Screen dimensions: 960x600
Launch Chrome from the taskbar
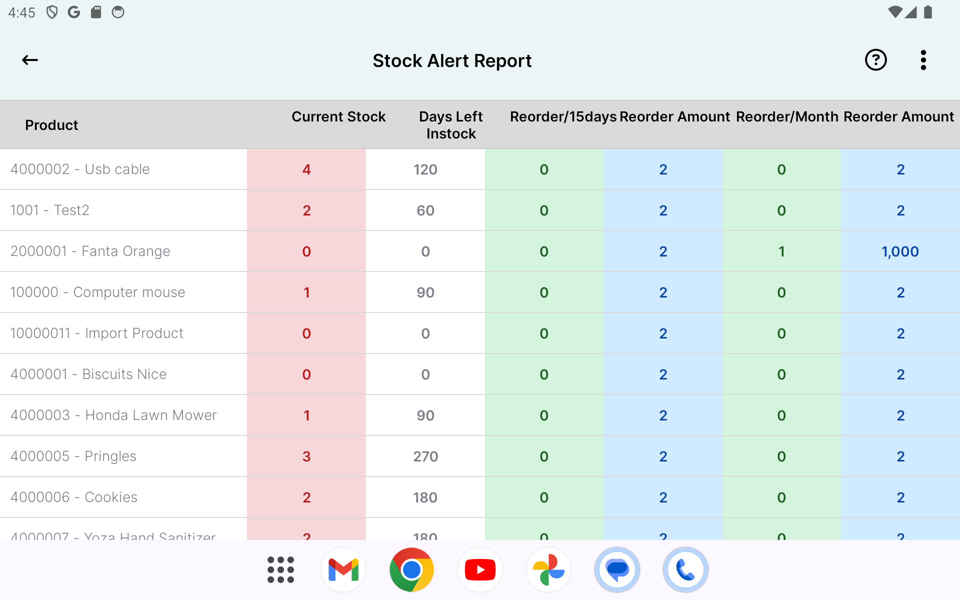tap(411, 569)
